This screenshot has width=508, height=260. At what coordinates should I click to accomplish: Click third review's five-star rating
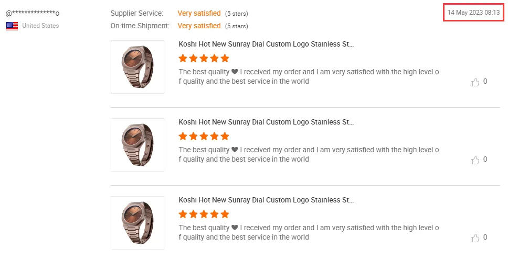click(204, 214)
